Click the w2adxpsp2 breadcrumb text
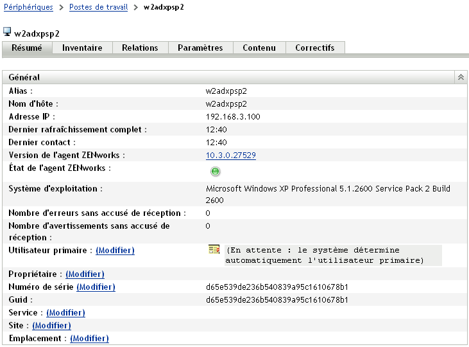This screenshot has width=469, height=347. (164, 7)
